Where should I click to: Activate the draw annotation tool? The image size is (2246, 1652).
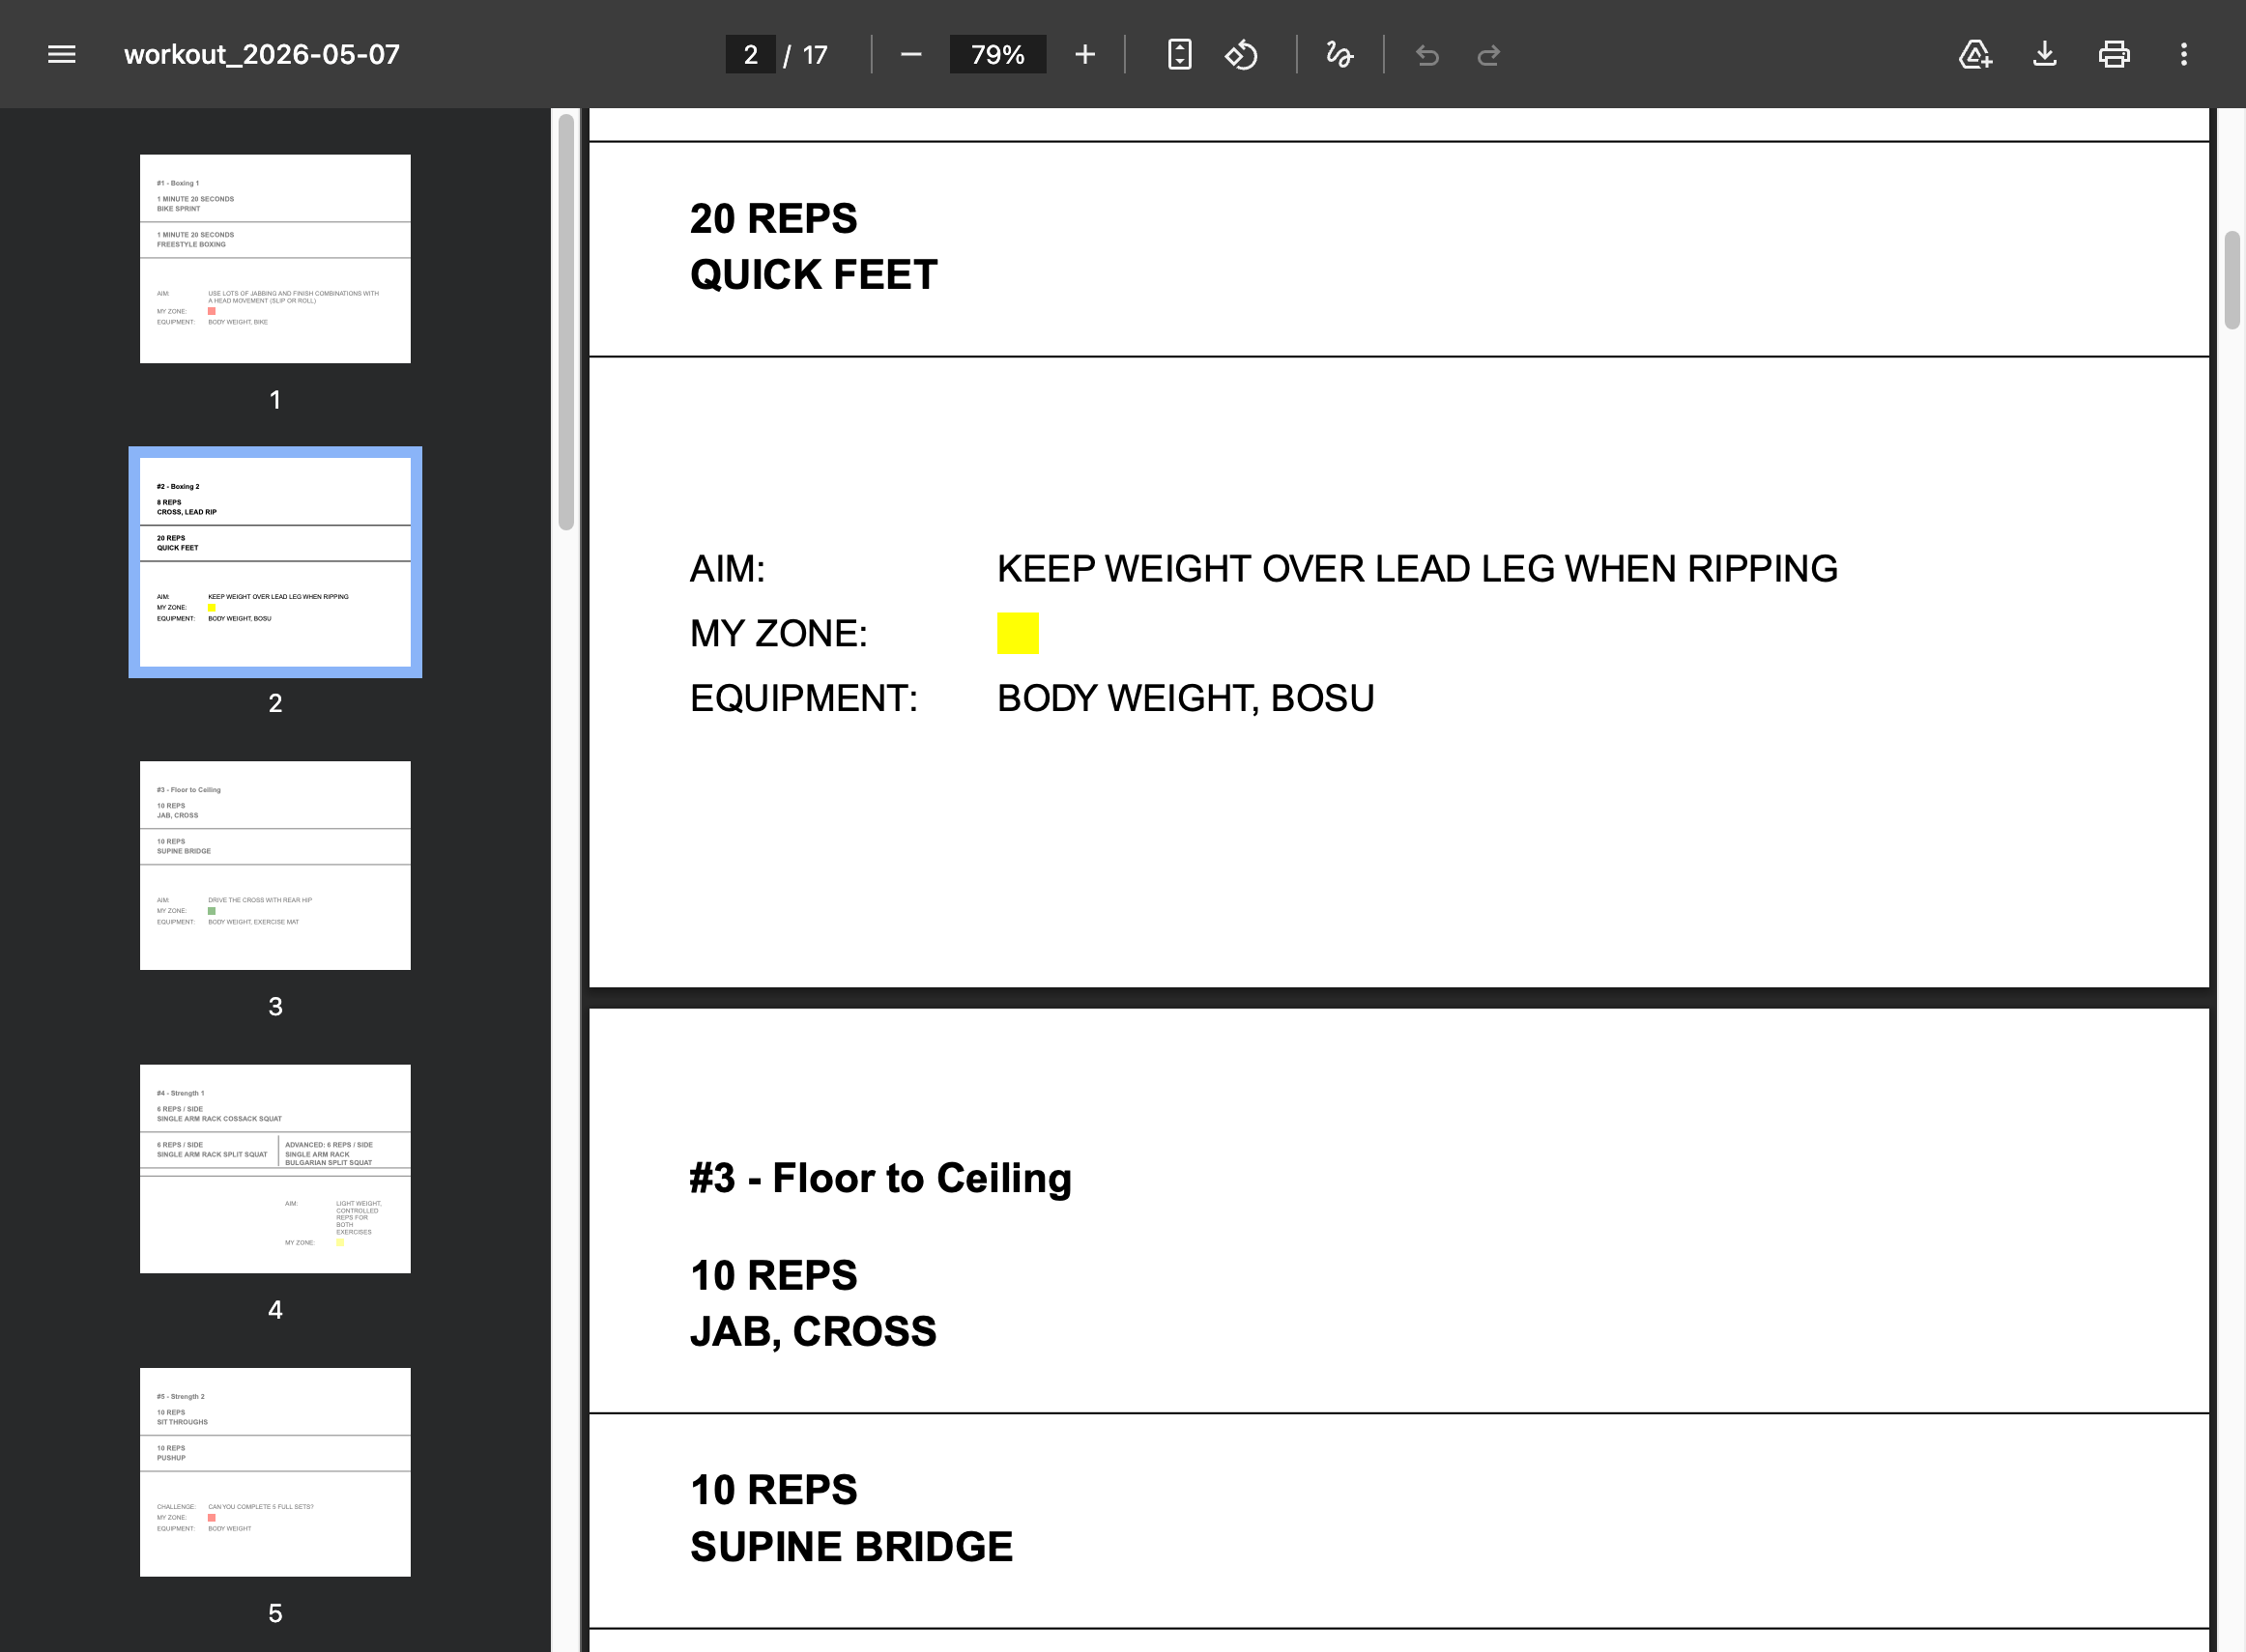[1339, 54]
